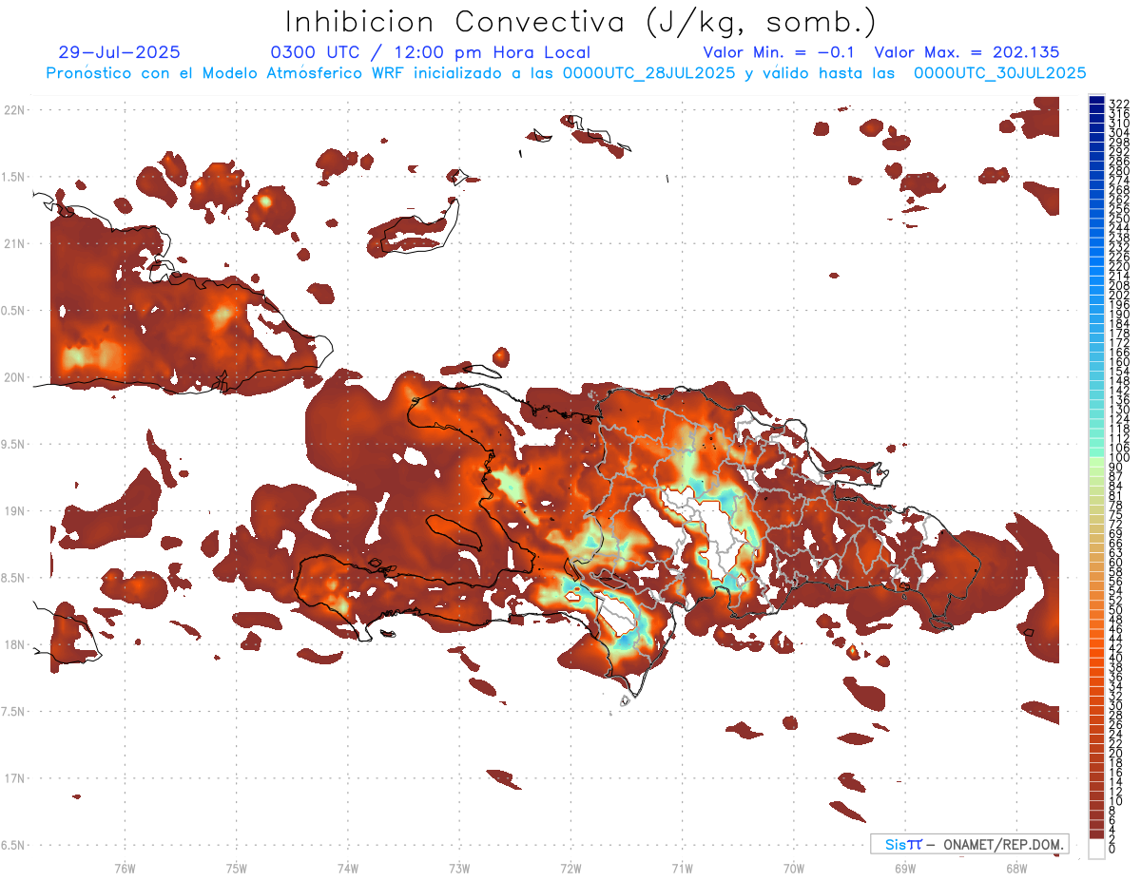The width and height of the screenshot is (1141, 881).
Task: Pick the white zero swatch at colorbar bottom
Action: pyautogui.click(x=1096, y=849)
